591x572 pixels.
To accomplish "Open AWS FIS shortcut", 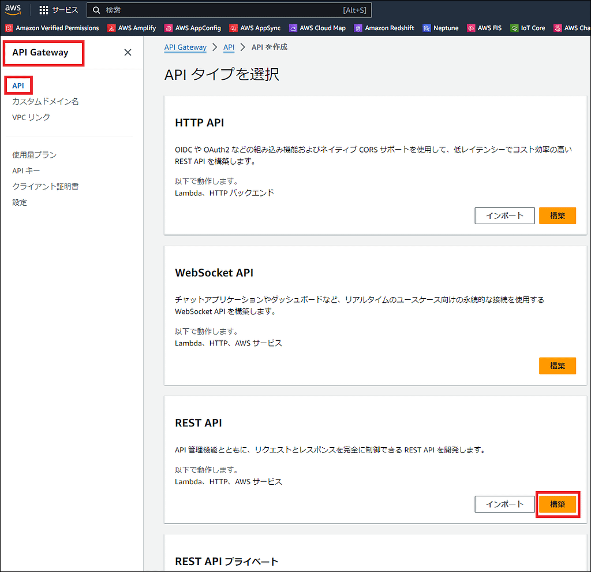I will tap(484, 28).
